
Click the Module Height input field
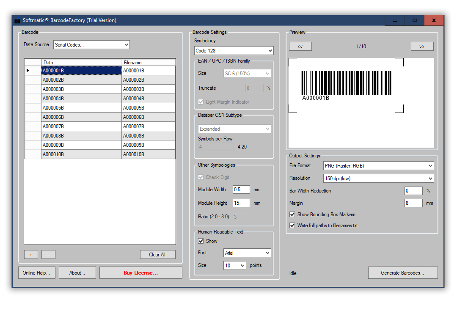pos(241,203)
